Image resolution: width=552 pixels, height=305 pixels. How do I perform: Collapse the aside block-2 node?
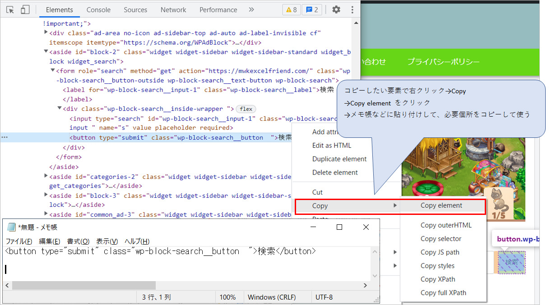coord(46,52)
